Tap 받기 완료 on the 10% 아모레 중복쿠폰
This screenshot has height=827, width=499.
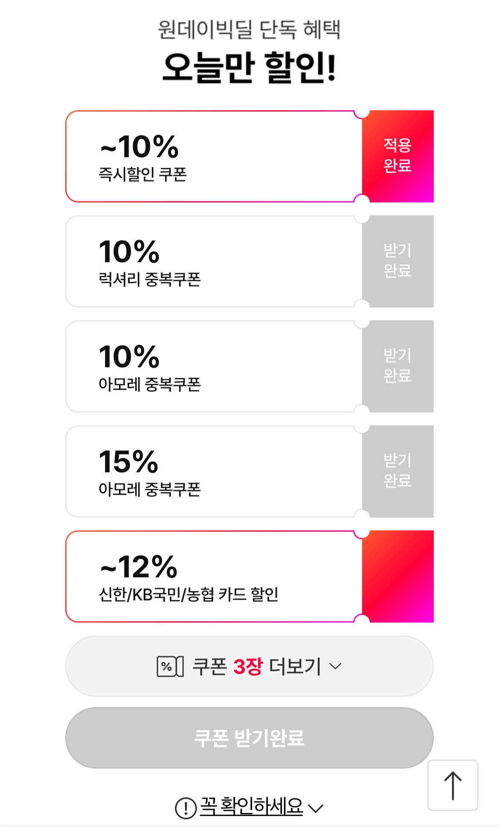[397, 366]
